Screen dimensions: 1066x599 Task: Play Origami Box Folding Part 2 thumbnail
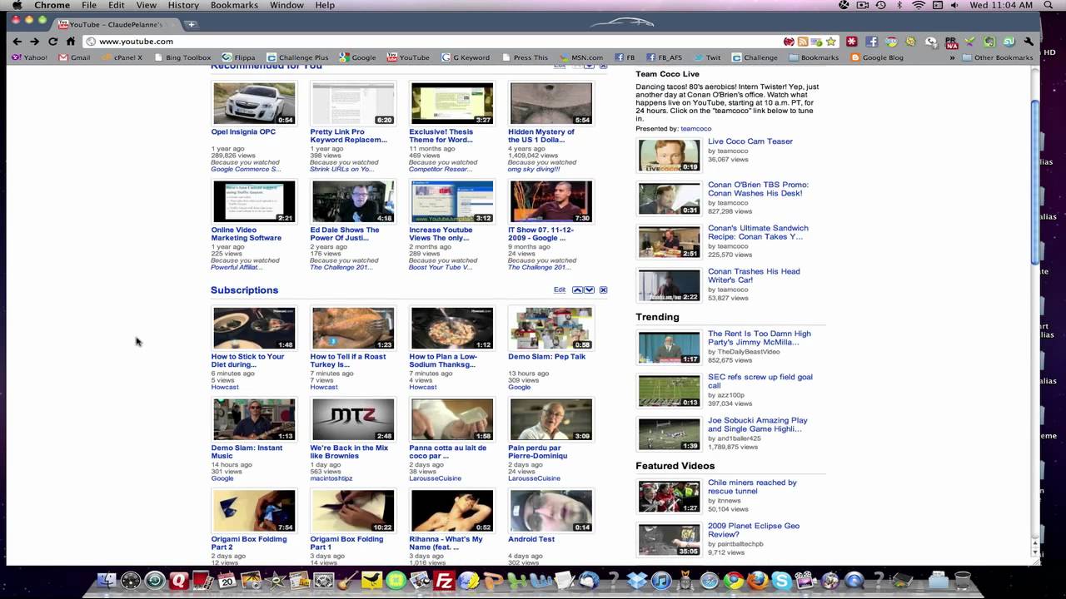tap(254, 511)
